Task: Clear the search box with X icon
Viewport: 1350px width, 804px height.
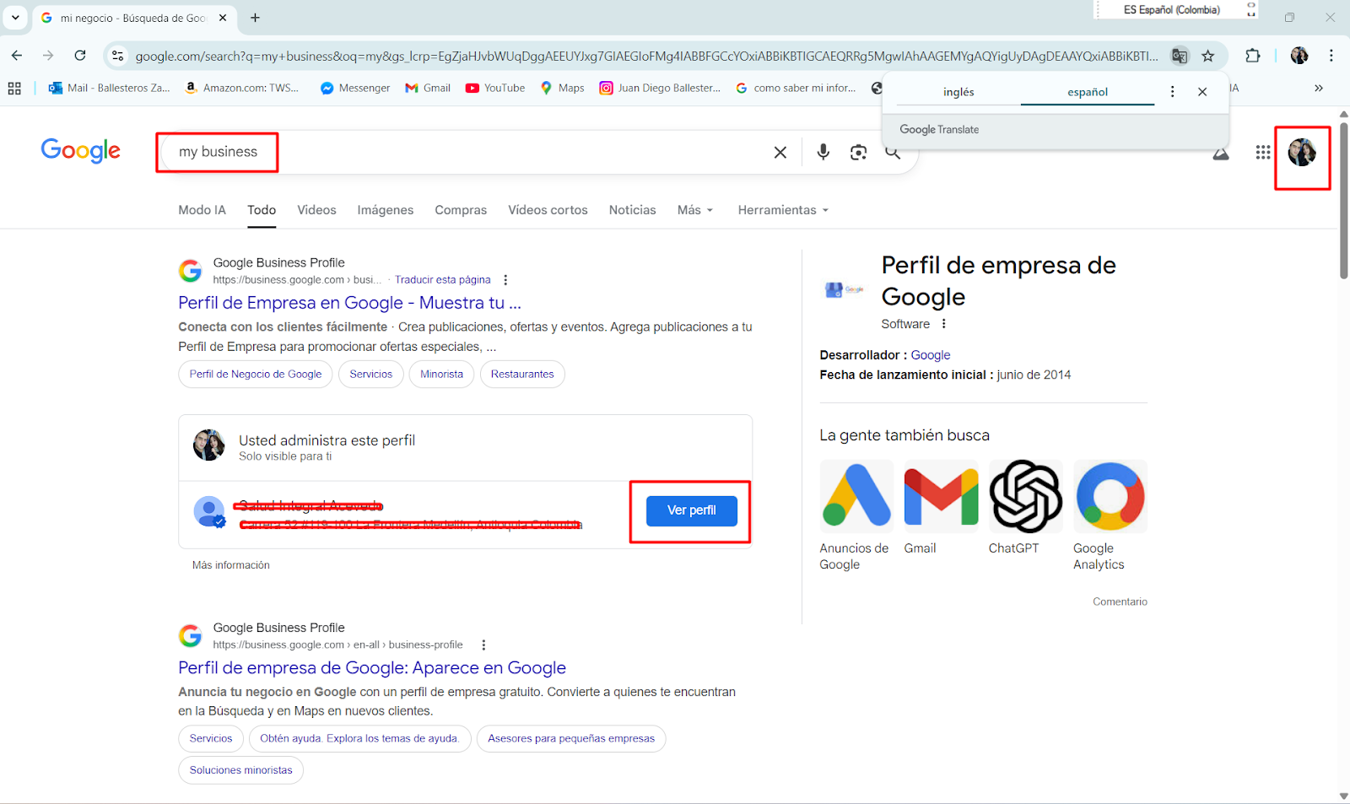Action: (780, 152)
